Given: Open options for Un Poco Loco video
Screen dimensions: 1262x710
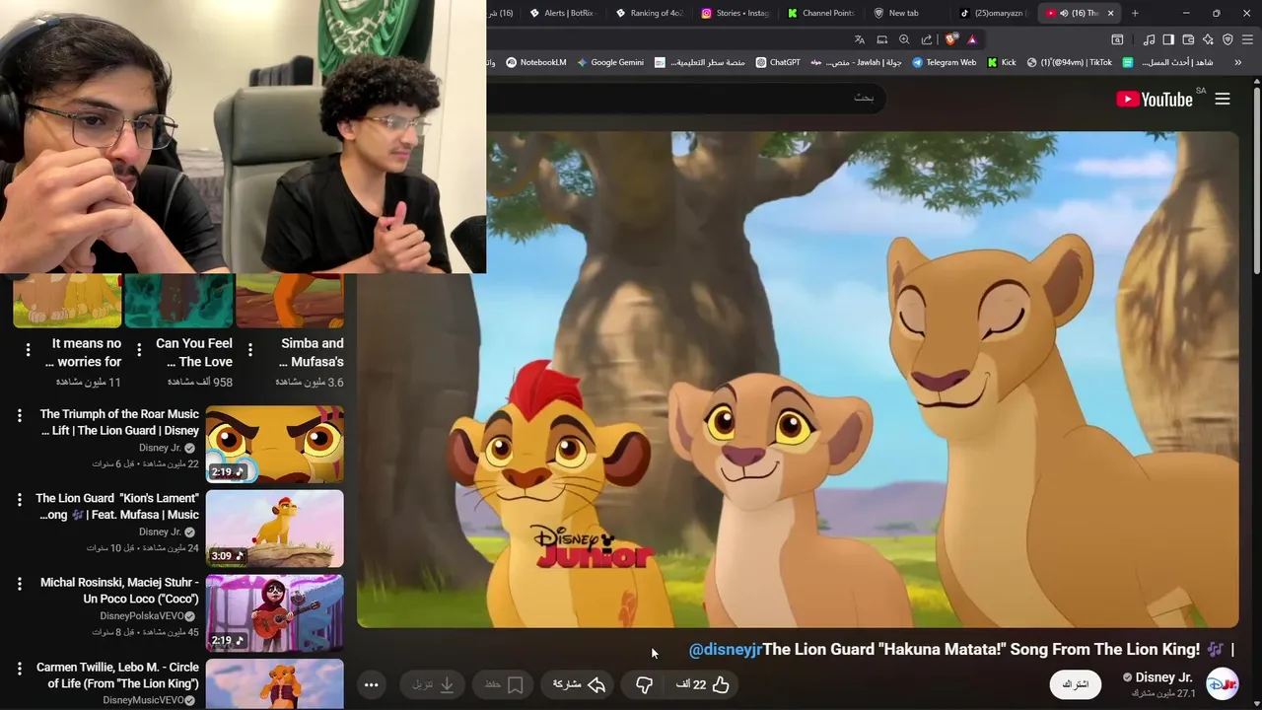Looking at the screenshot, I should [x=20, y=584].
